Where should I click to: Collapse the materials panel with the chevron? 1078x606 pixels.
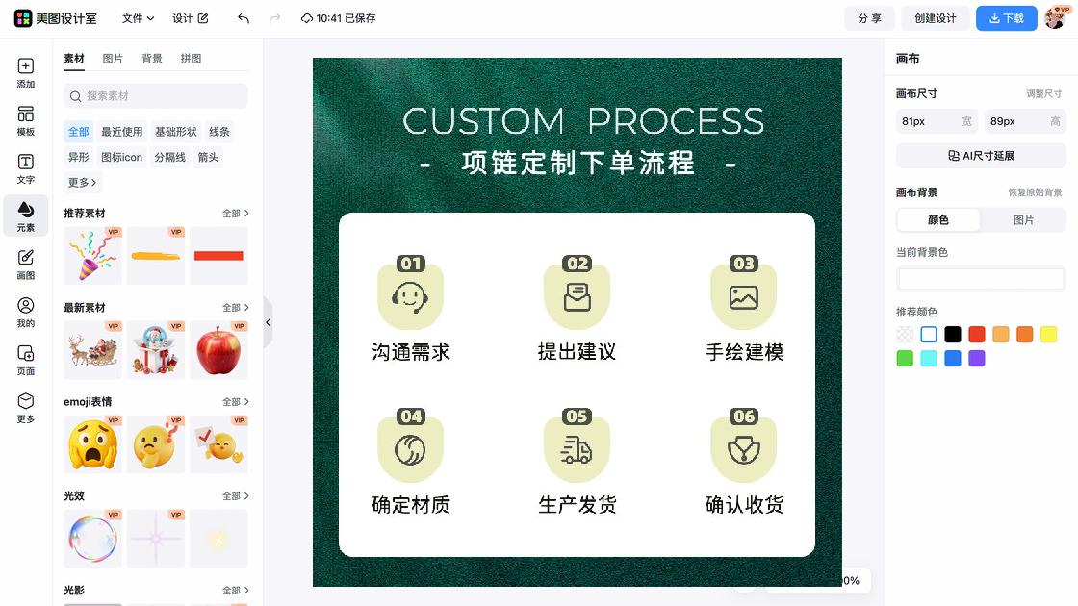coord(268,323)
